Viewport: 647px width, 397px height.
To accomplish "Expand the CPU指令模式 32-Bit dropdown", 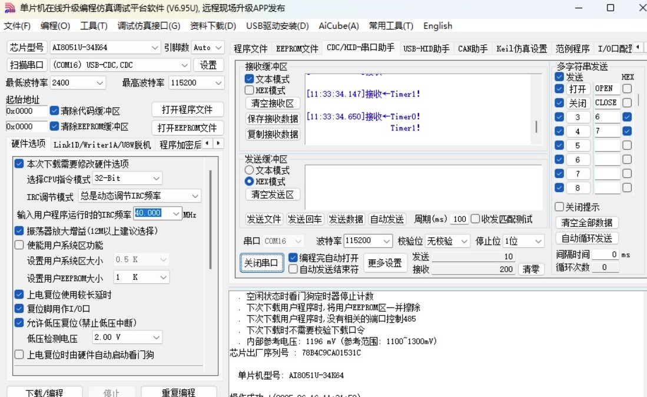I will [156, 178].
